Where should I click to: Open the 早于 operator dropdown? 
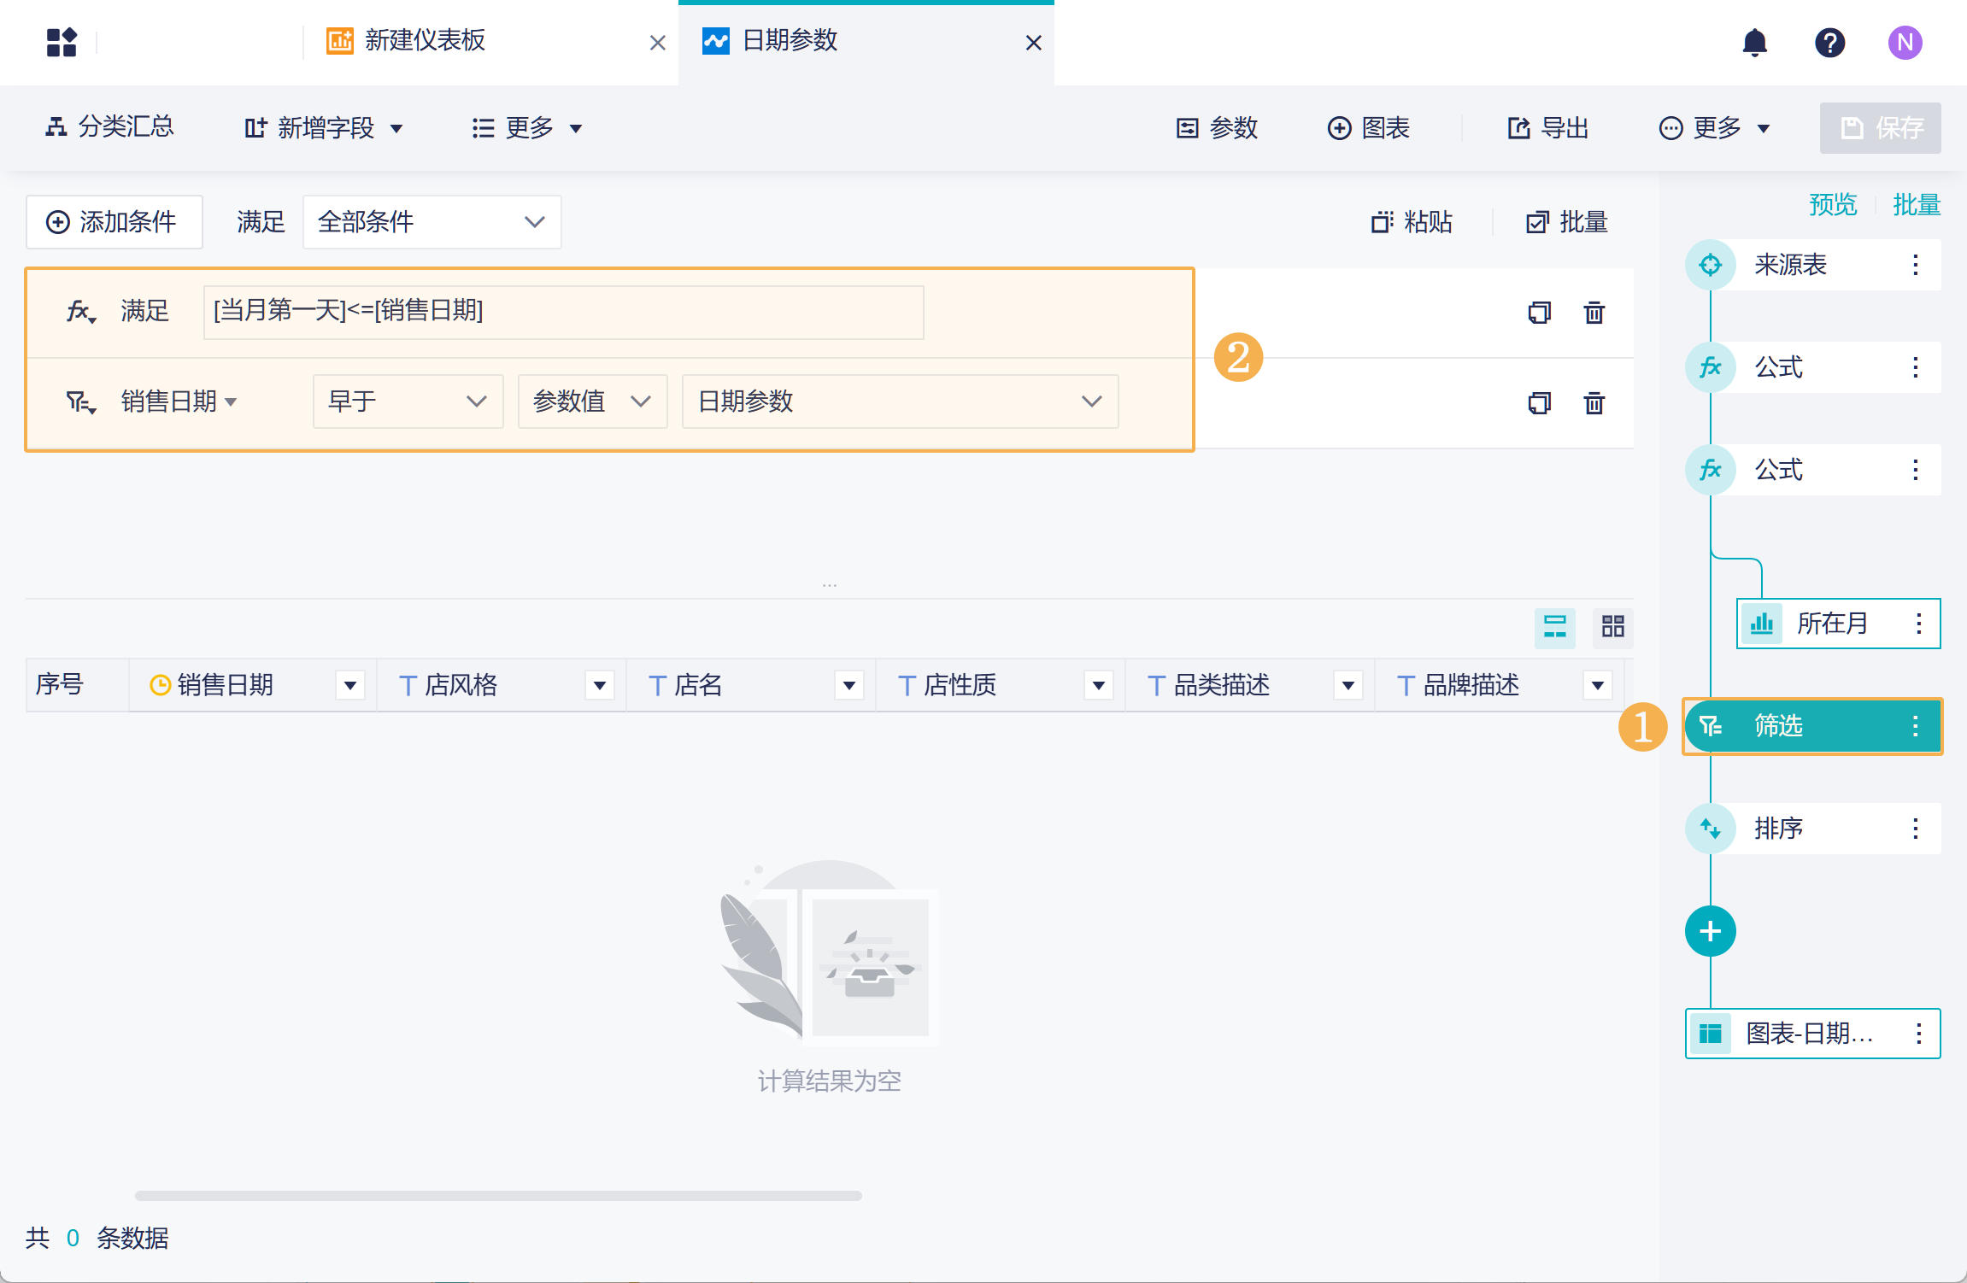tap(408, 401)
